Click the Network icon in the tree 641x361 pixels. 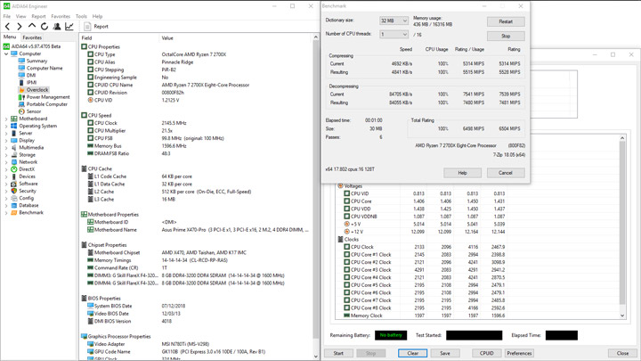pos(14,162)
